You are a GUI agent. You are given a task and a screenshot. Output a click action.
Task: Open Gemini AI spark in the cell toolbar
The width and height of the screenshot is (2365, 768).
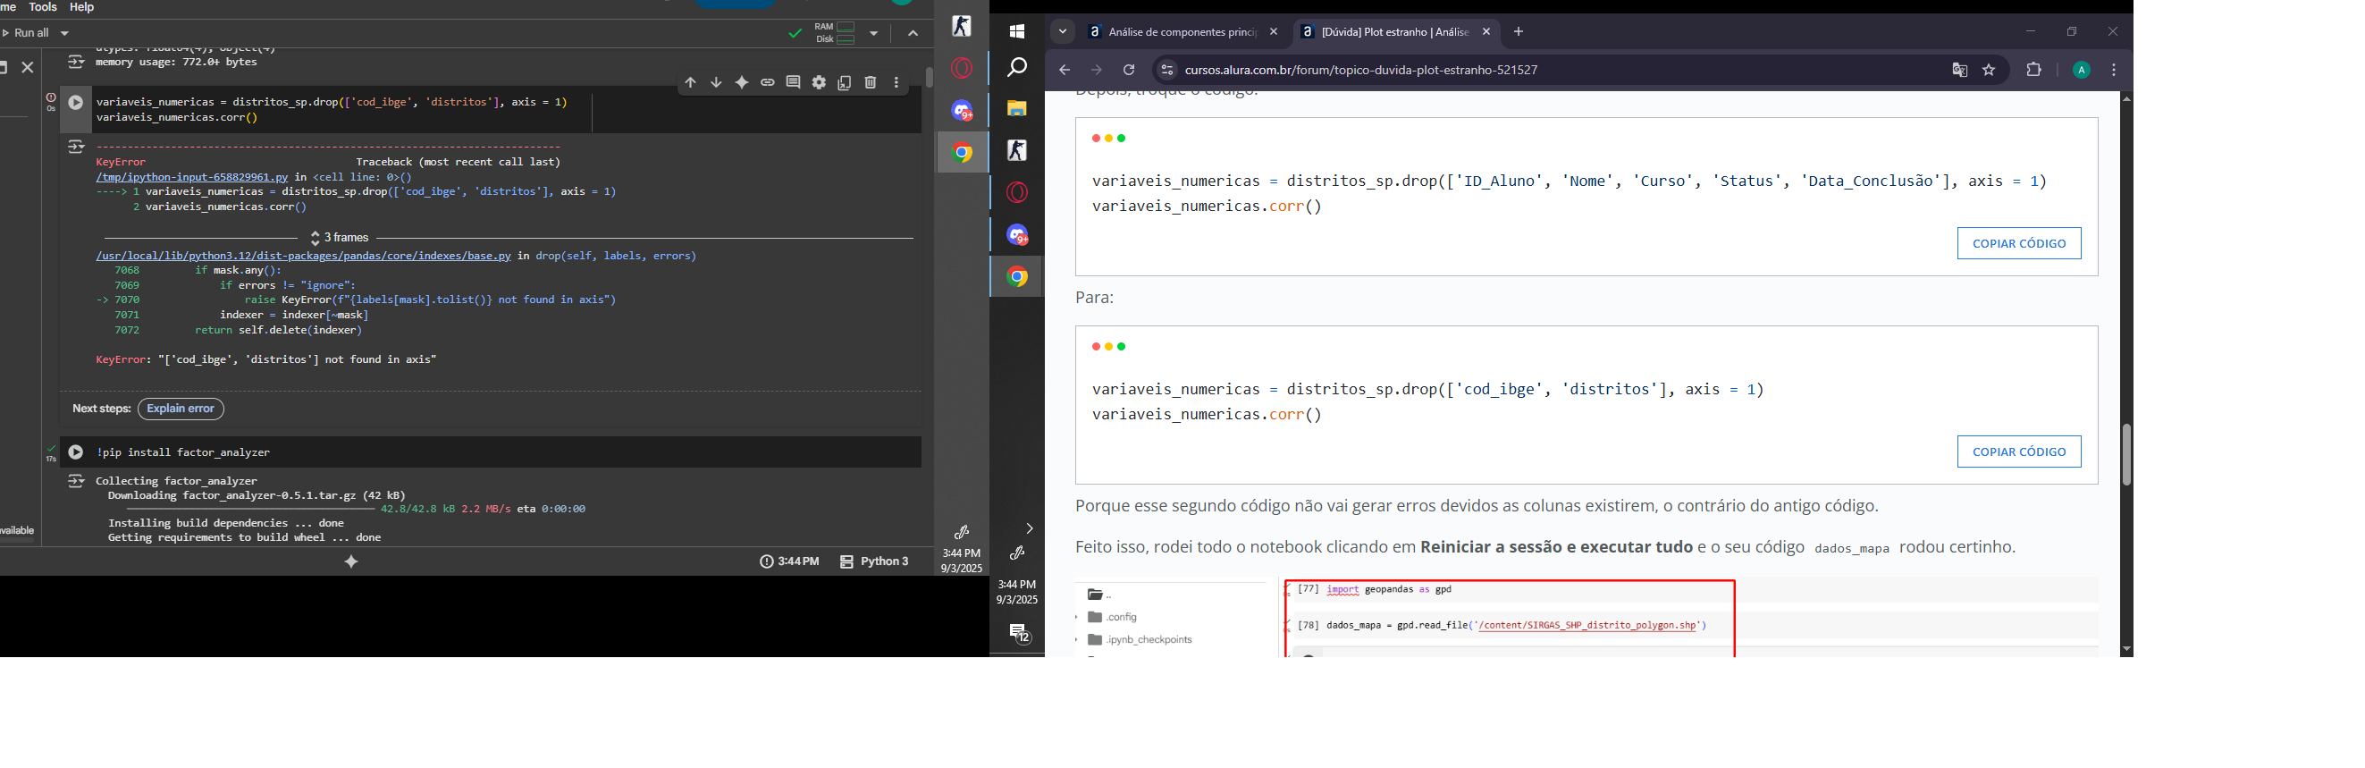coord(742,82)
